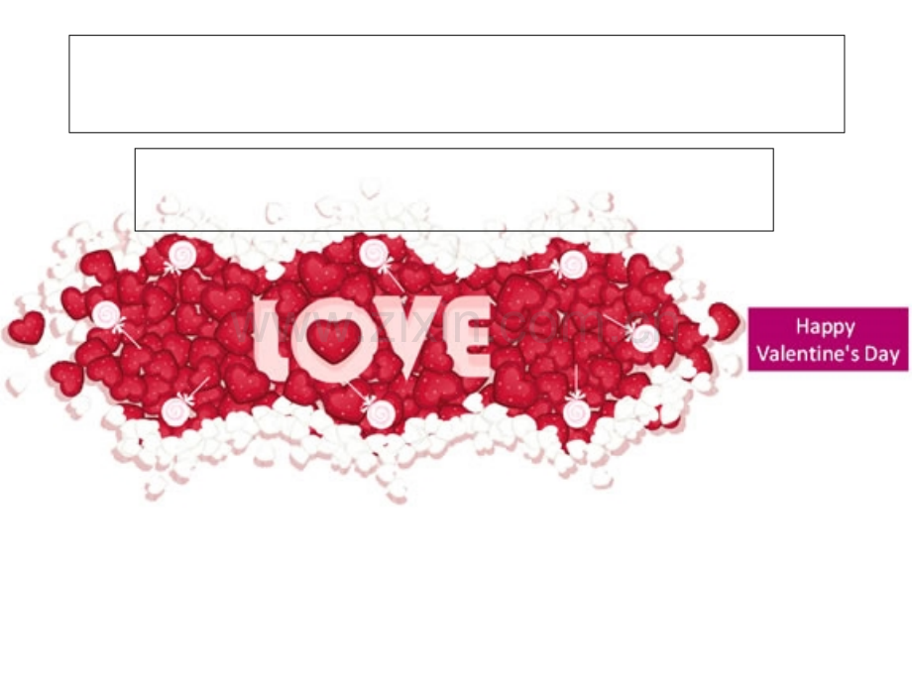
Task: Select the red heart inside letter O
Action: tap(333, 341)
